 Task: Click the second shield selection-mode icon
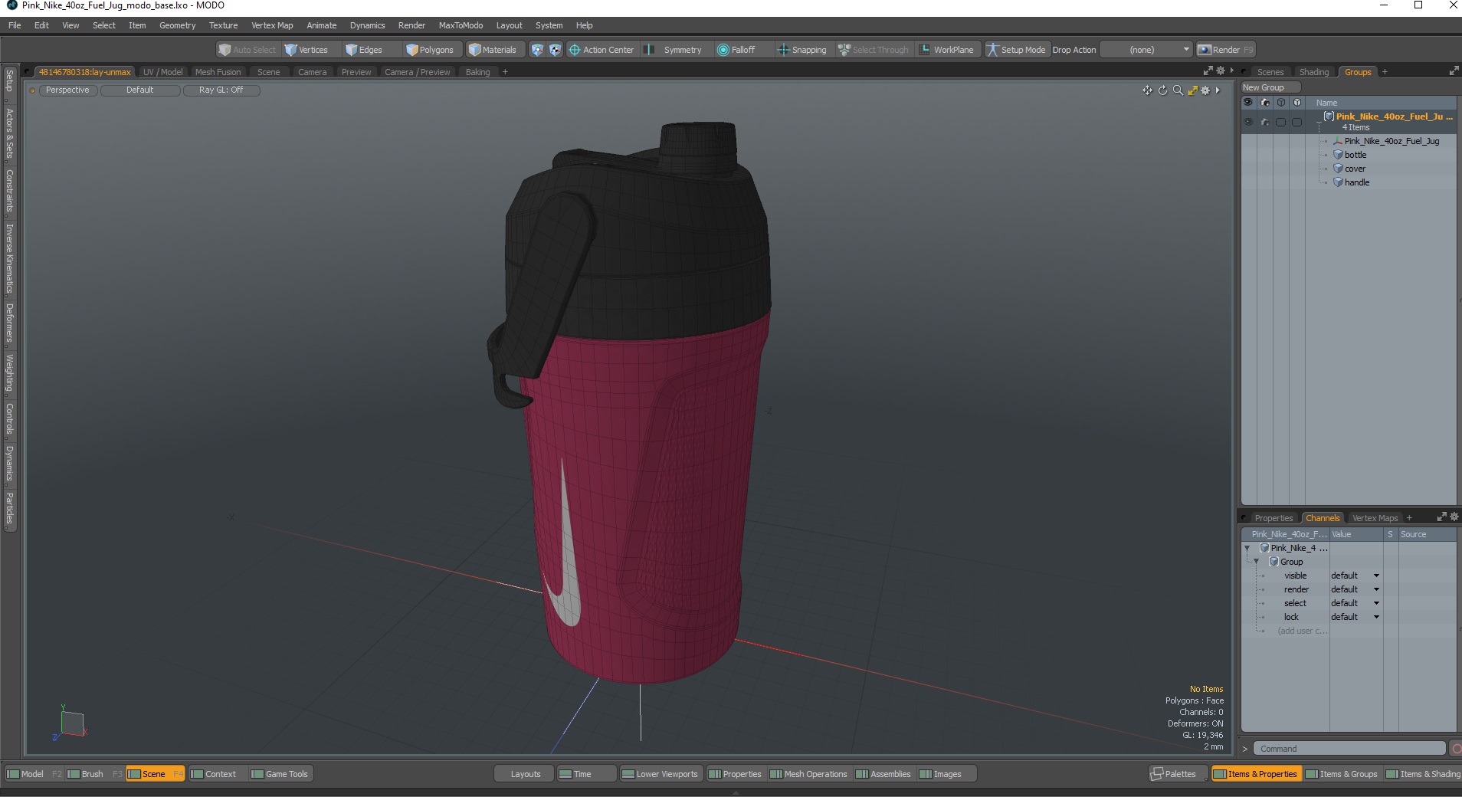(x=555, y=50)
